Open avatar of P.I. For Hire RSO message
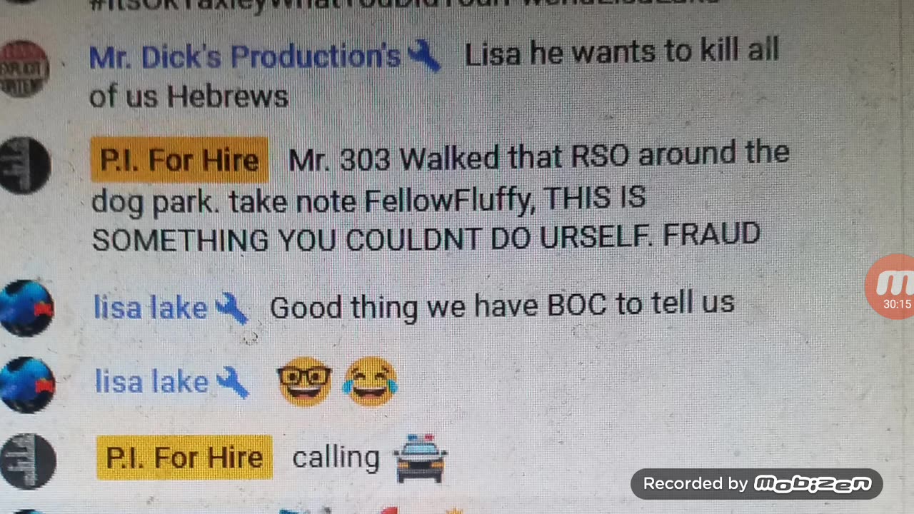 [x=24, y=166]
